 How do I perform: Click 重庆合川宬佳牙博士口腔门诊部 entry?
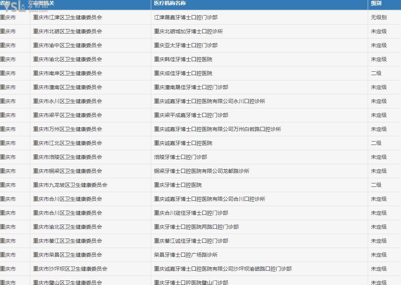pos(191,213)
